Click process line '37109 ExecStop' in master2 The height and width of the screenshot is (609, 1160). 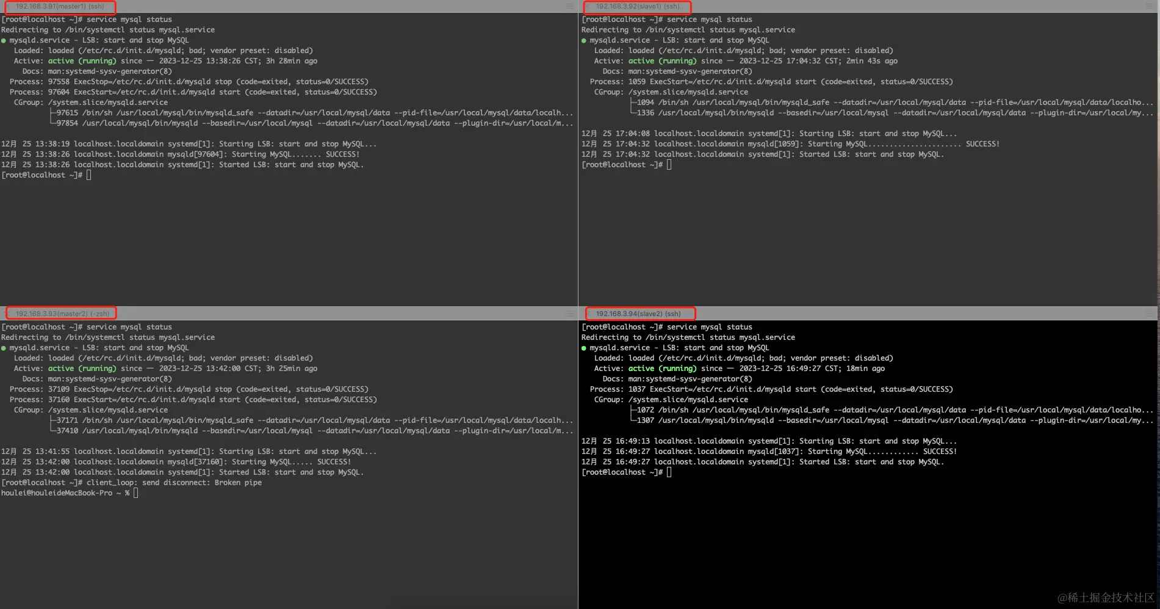(x=189, y=389)
